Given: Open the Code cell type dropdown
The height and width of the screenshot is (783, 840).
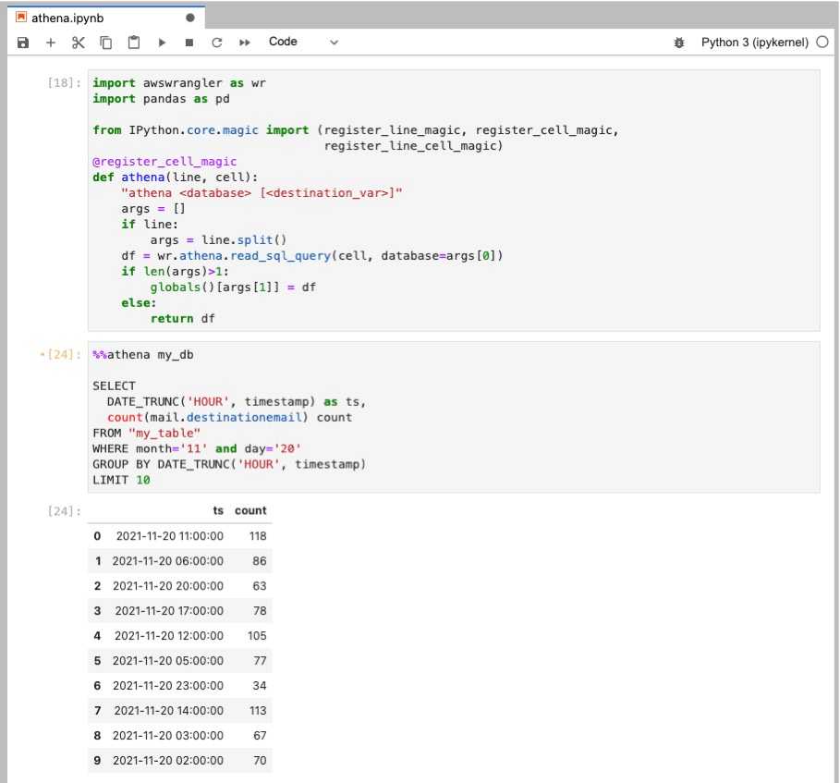Looking at the screenshot, I should 303,43.
